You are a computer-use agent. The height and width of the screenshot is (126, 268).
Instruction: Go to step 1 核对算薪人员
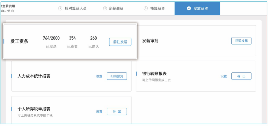coord(72,8)
